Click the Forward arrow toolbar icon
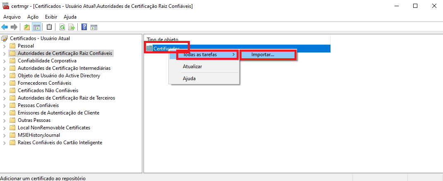Viewport: 443px width, 181px height. (x=14, y=27)
